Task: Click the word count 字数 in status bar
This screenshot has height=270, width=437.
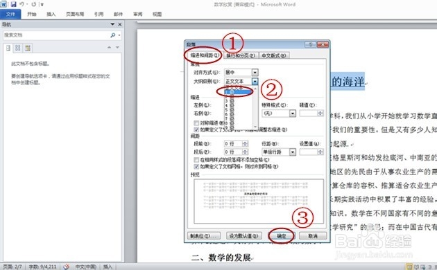Action: (x=42, y=267)
